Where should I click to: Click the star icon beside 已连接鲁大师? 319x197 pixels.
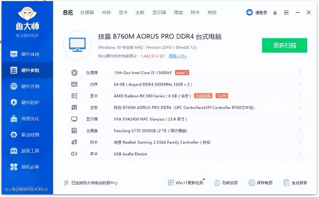pyautogui.click(x=66, y=183)
